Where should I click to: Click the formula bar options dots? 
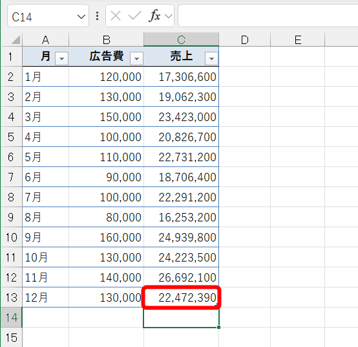[98, 16]
